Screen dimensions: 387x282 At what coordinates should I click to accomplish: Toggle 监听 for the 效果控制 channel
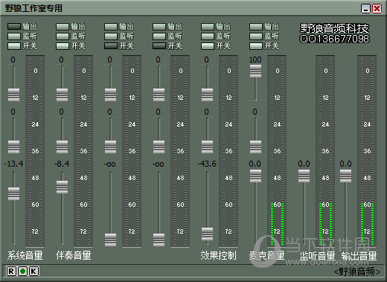pyautogui.click(x=208, y=36)
